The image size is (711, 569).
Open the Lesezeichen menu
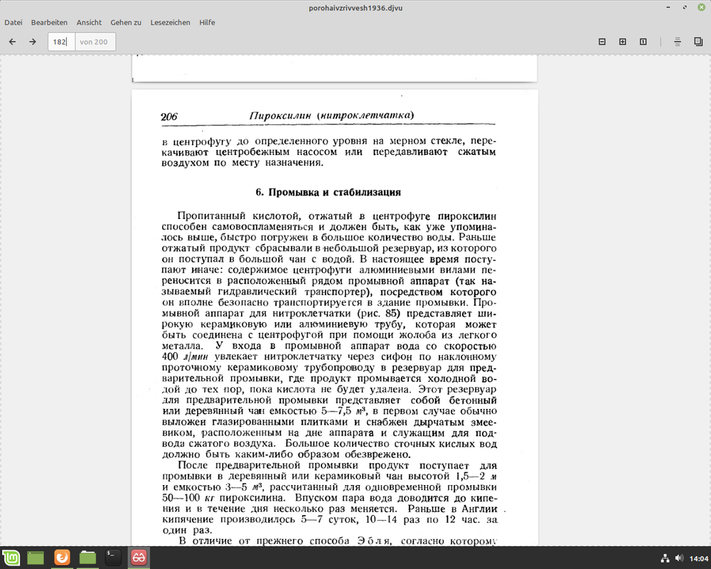(x=170, y=22)
